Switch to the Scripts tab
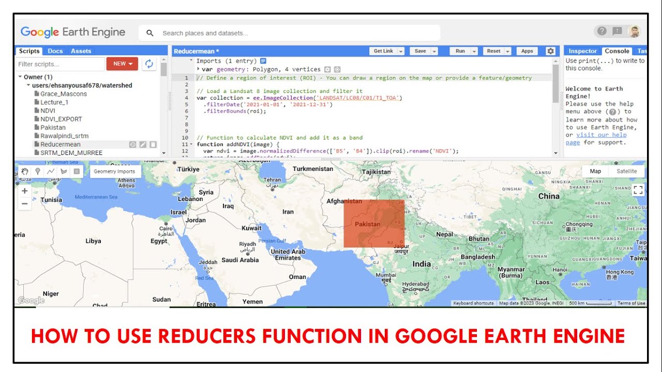Viewport: 662px width, 372px height. pyautogui.click(x=29, y=51)
